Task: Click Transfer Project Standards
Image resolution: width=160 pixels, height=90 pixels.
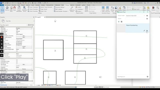Action: 45,7
